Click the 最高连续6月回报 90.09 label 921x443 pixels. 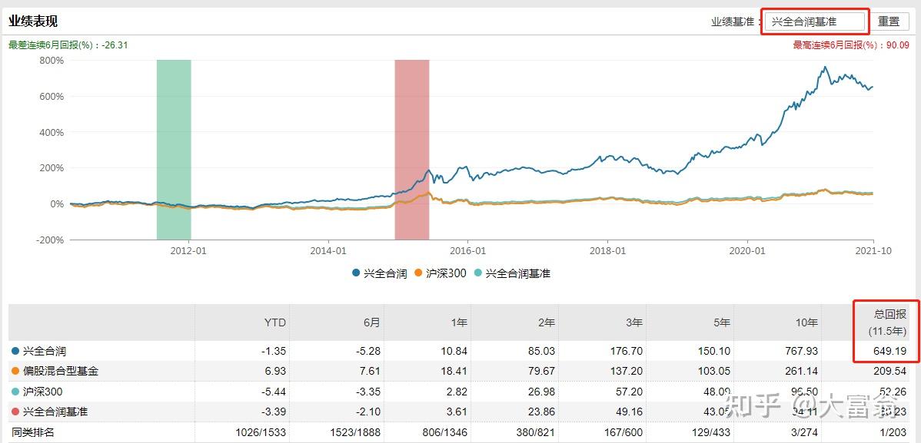coord(851,45)
